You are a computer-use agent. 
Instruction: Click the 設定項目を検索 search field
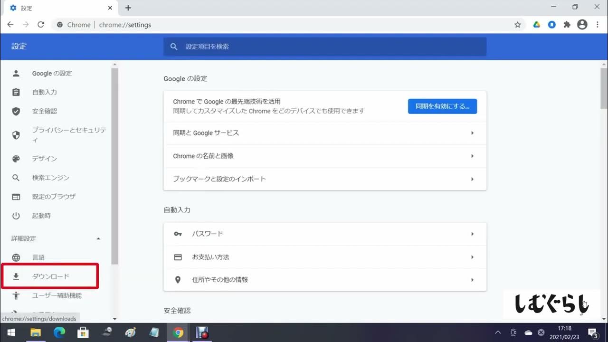tap(325, 47)
